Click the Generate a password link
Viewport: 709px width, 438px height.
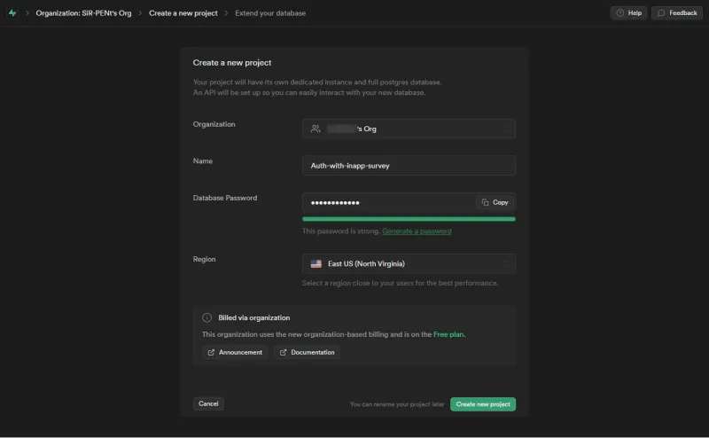tap(417, 231)
